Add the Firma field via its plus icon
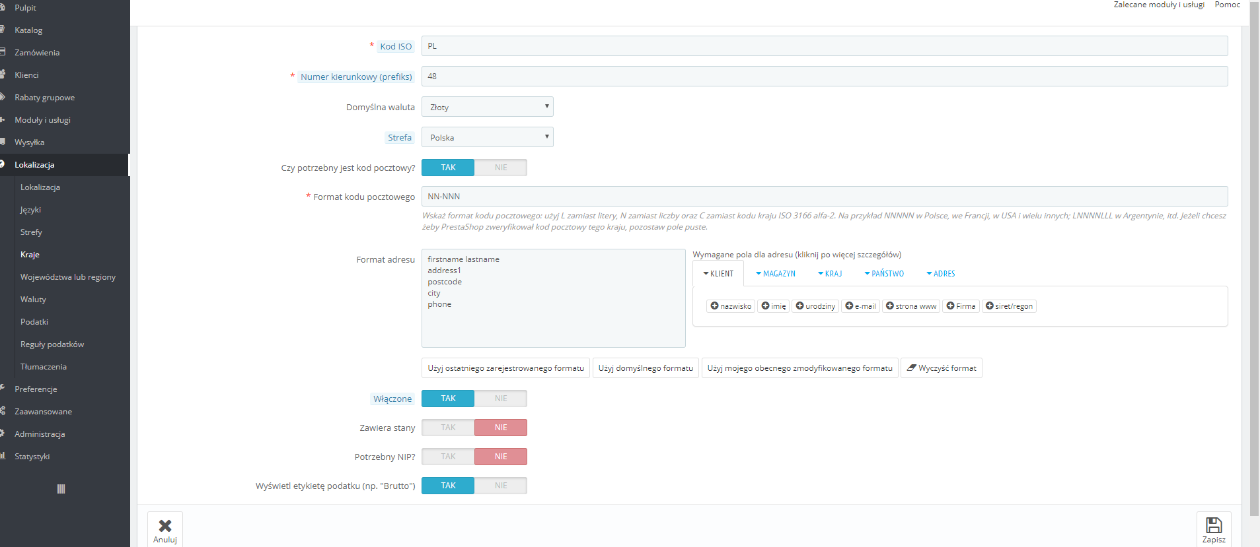Screen dimensions: 1260x547 pos(950,306)
